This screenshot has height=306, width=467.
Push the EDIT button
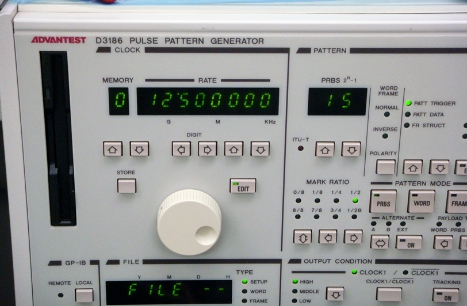click(x=243, y=186)
